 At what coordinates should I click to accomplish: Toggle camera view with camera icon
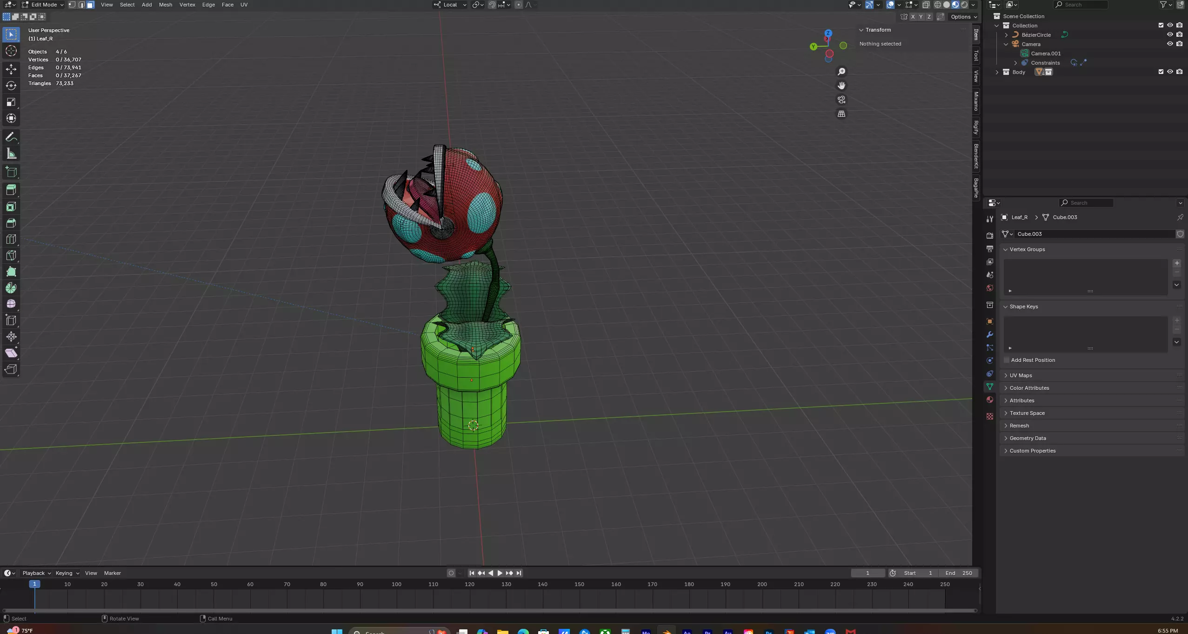tap(841, 100)
